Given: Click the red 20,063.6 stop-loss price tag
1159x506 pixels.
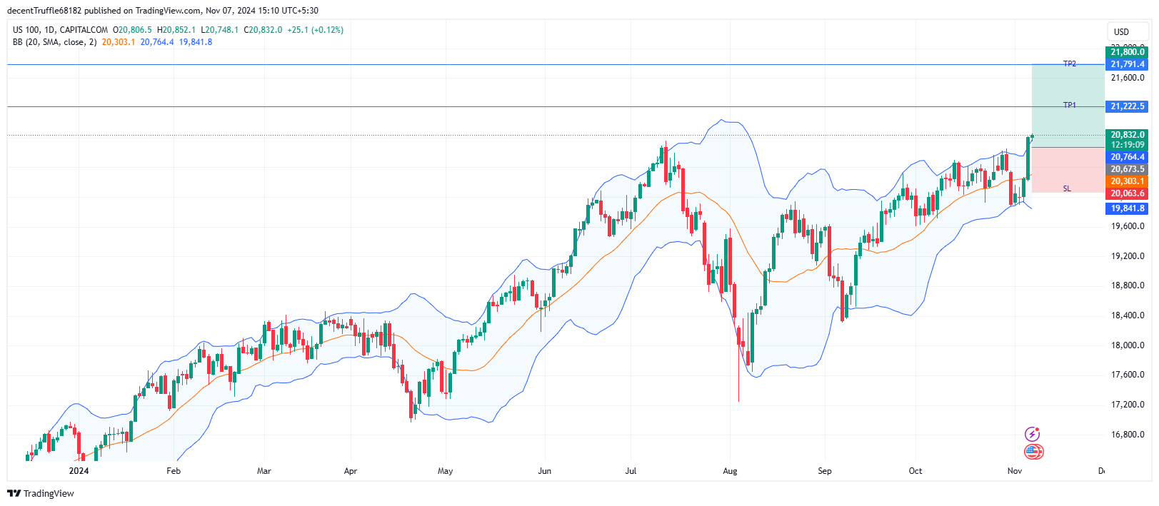Looking at the screenshot, I should (x=1127, y=193).
